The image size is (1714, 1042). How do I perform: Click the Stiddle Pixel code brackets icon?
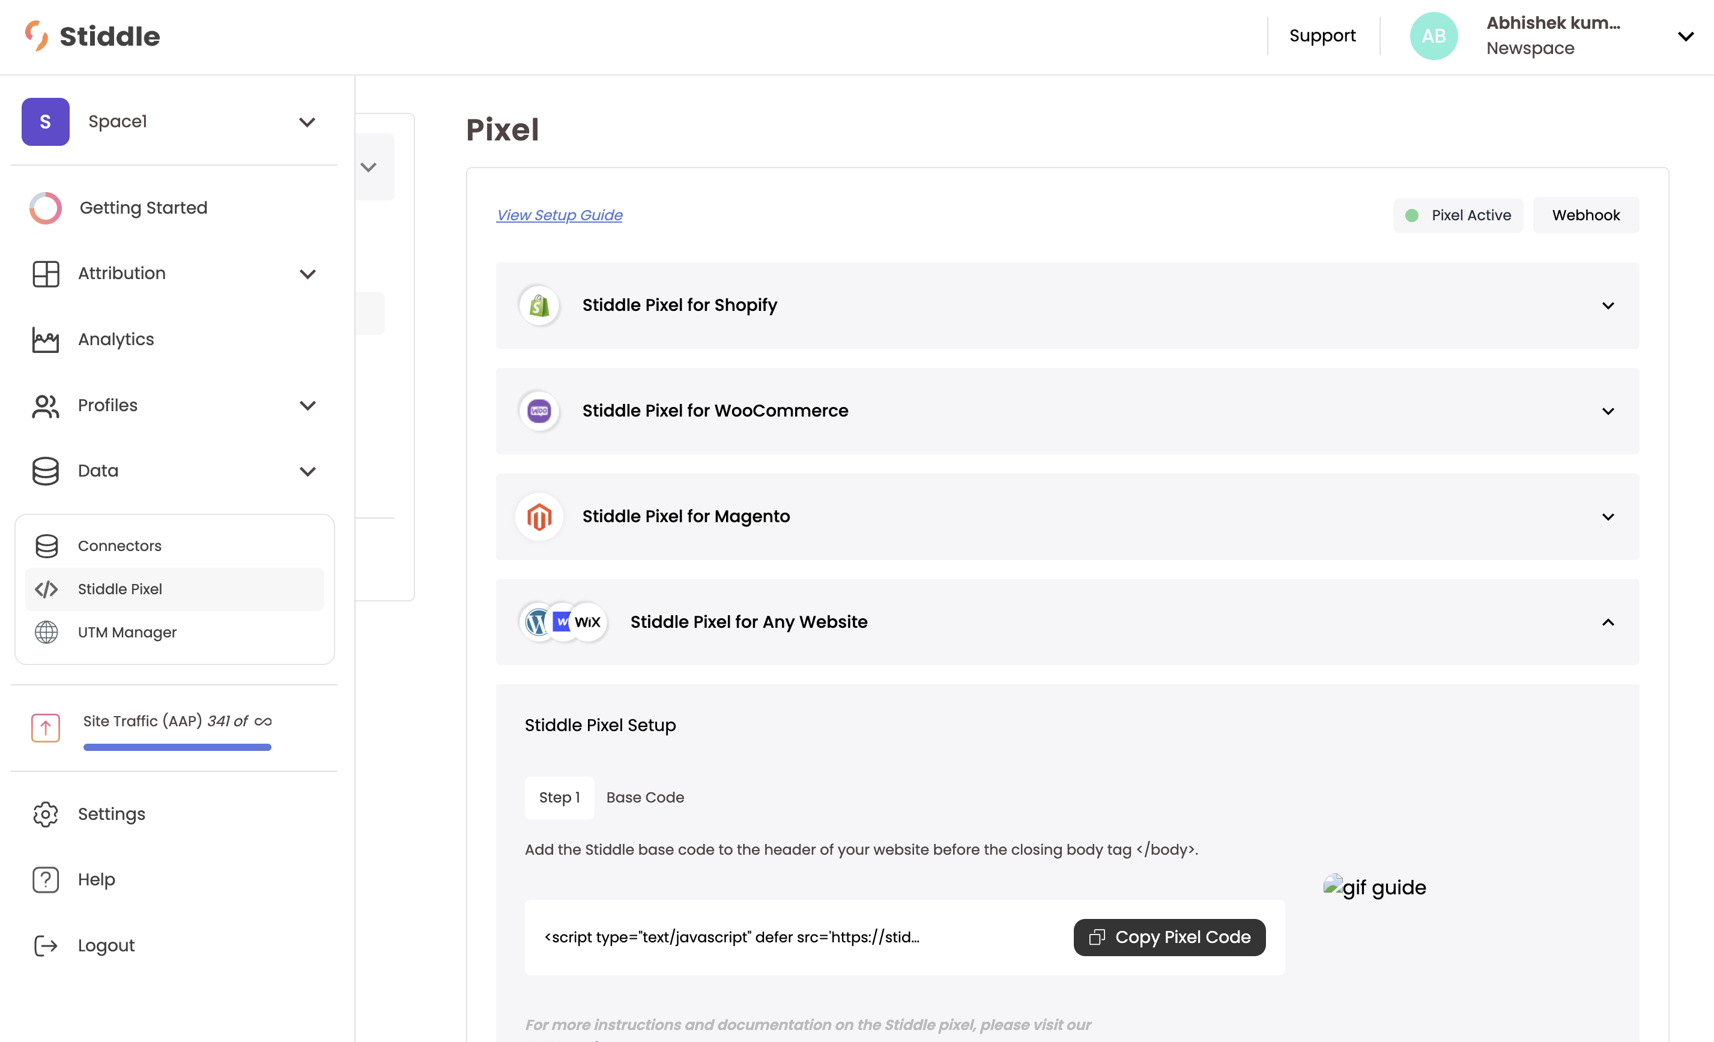(x=47, y=589)
